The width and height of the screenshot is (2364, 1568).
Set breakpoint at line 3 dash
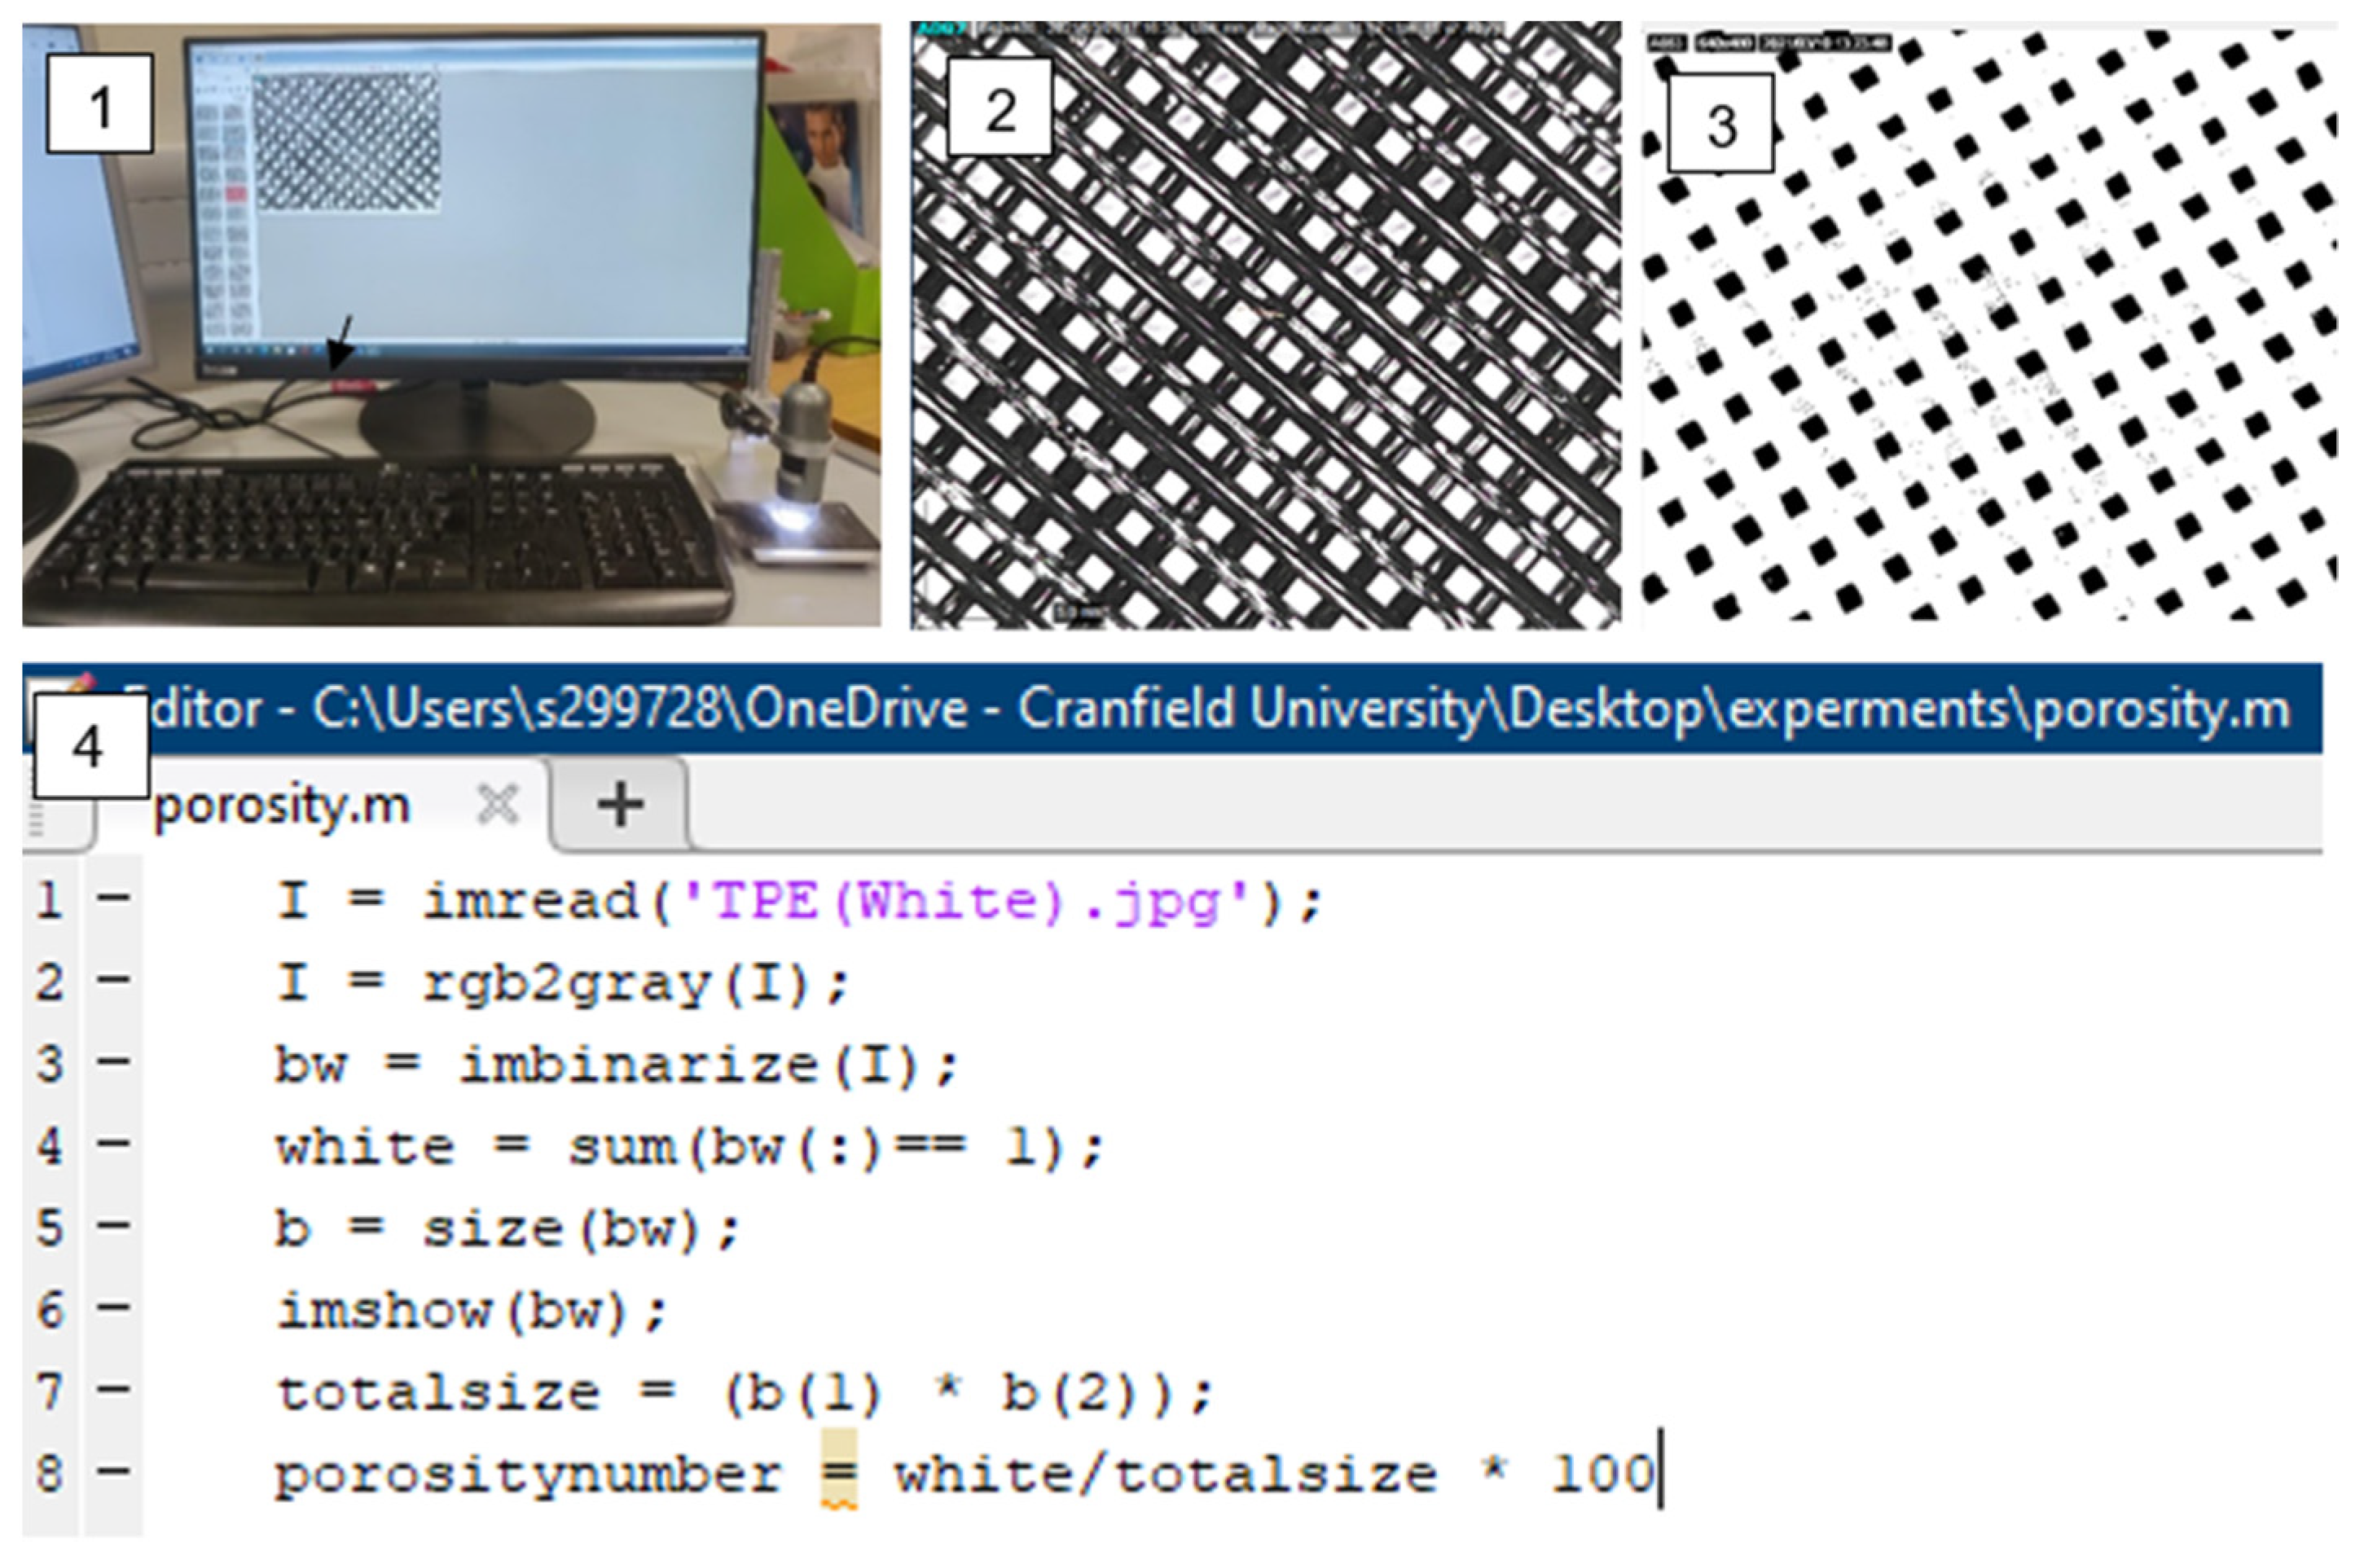coord(113,1061)
